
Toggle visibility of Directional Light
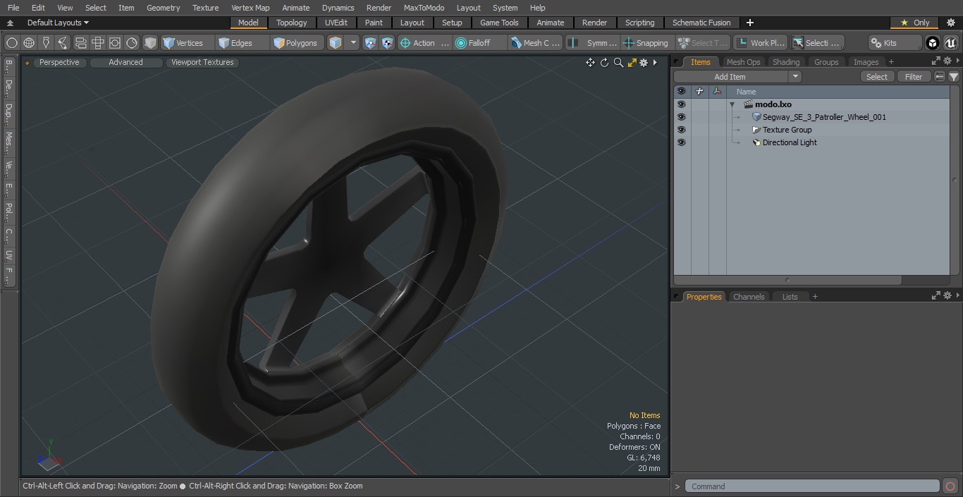pos(681,142)
